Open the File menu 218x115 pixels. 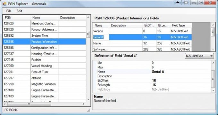pos(9,11)
